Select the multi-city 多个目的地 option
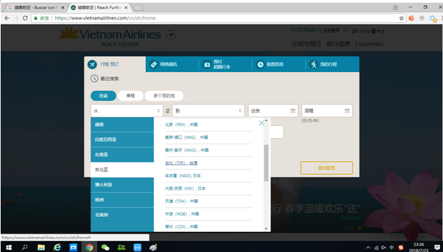Viewport: 443px width, 252px height. coord(164,96)
